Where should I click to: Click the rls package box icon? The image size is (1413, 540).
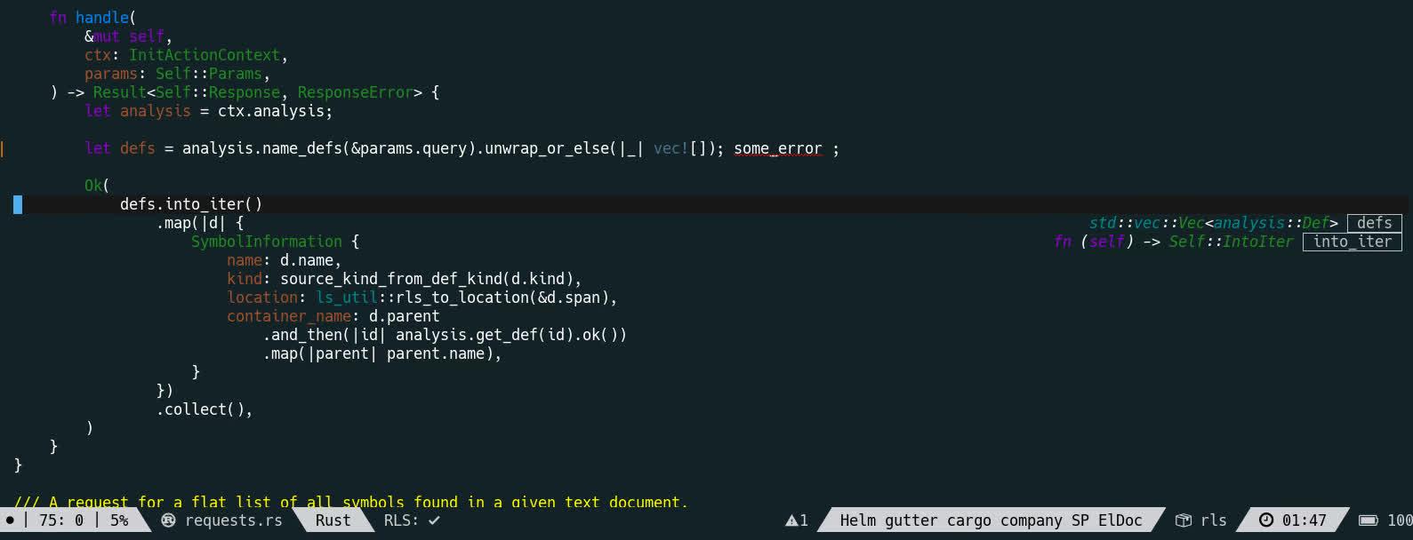pos(1183,520)
